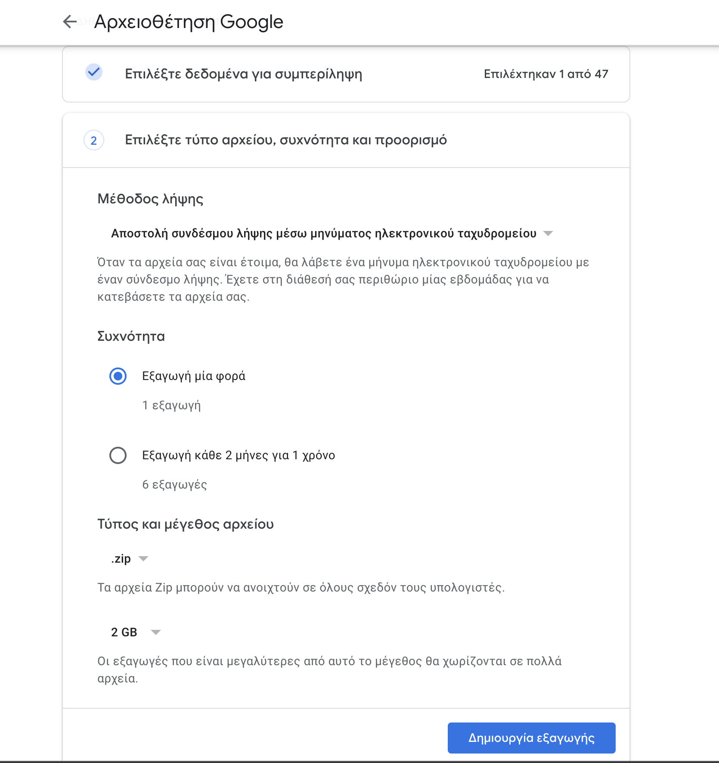Click the Εξαγωγή μία φορά option label
Image resolution: width=719 pixels, height=763 pixels.
point(194,376)
